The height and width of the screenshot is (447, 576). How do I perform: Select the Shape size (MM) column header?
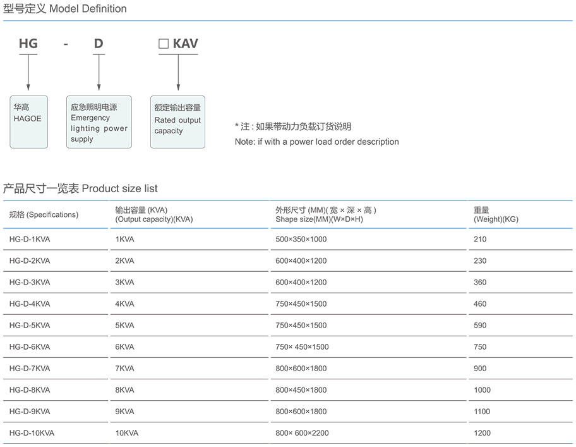point(325,215)
